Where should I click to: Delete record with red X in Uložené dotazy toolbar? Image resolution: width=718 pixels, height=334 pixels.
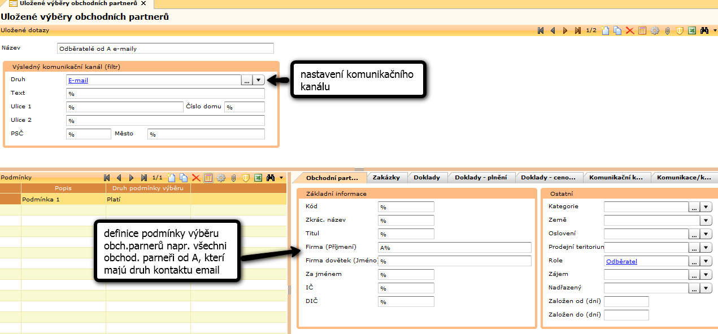(x=630, y=30)
